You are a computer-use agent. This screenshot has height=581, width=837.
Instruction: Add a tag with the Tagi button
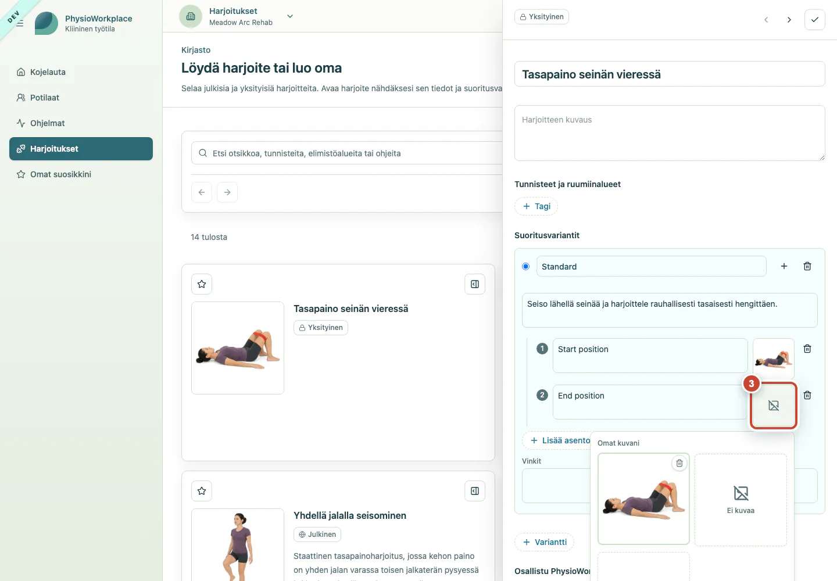tap(536, 206)
